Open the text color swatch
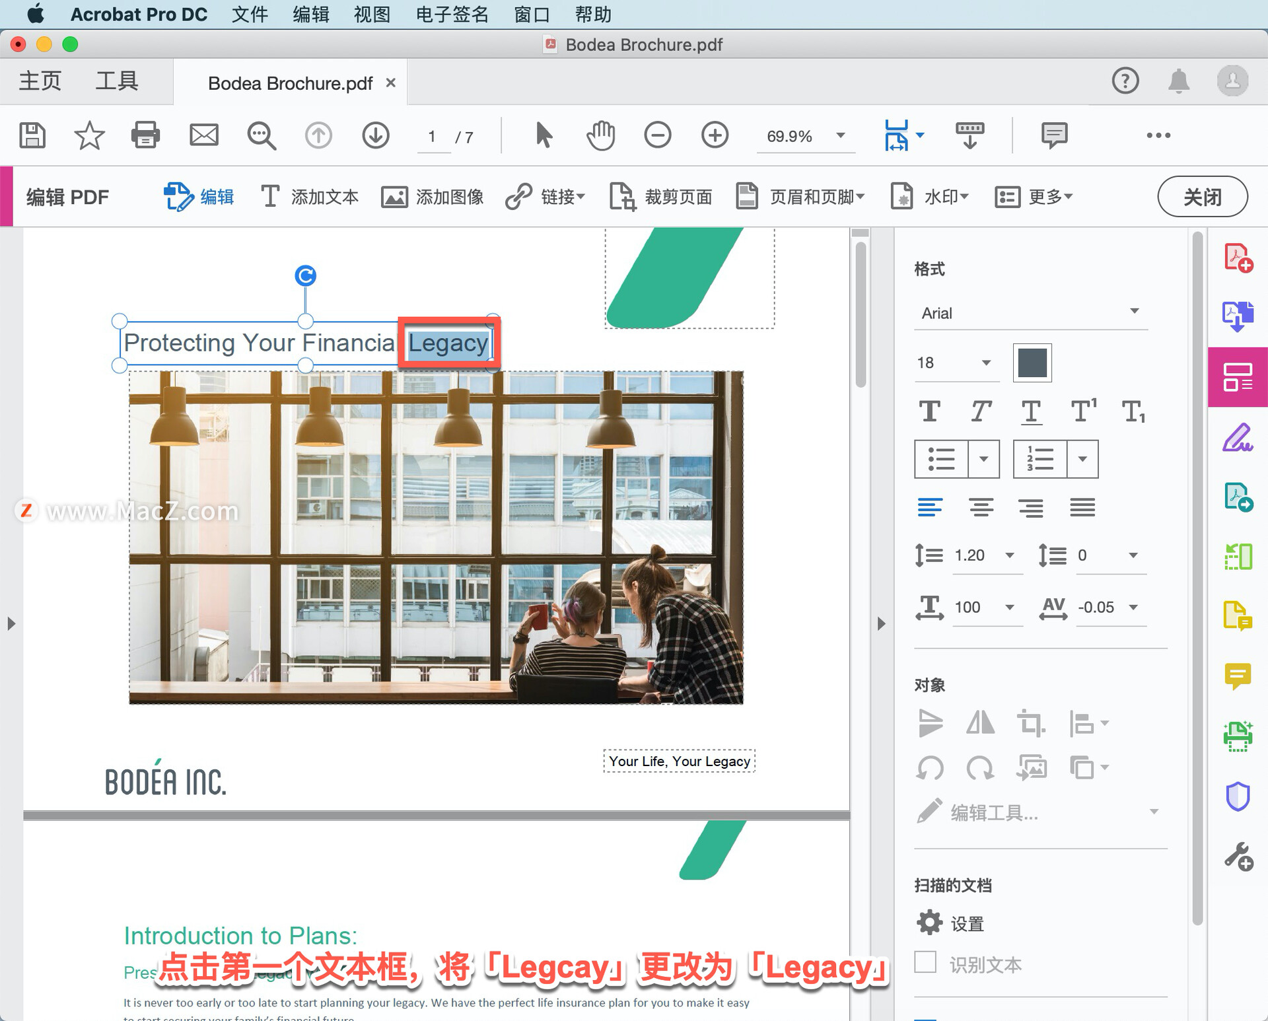1268x1021 pixels. 1032,363
